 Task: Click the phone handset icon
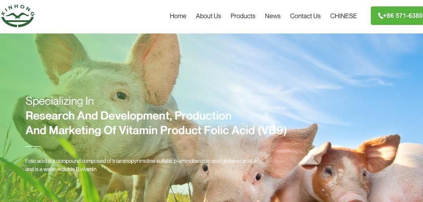click(380, 16)
